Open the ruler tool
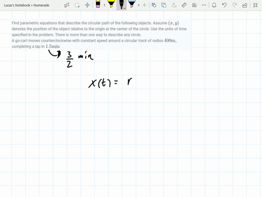The width and height of the screenshot is (262, 197). click(x=184, y=5)
